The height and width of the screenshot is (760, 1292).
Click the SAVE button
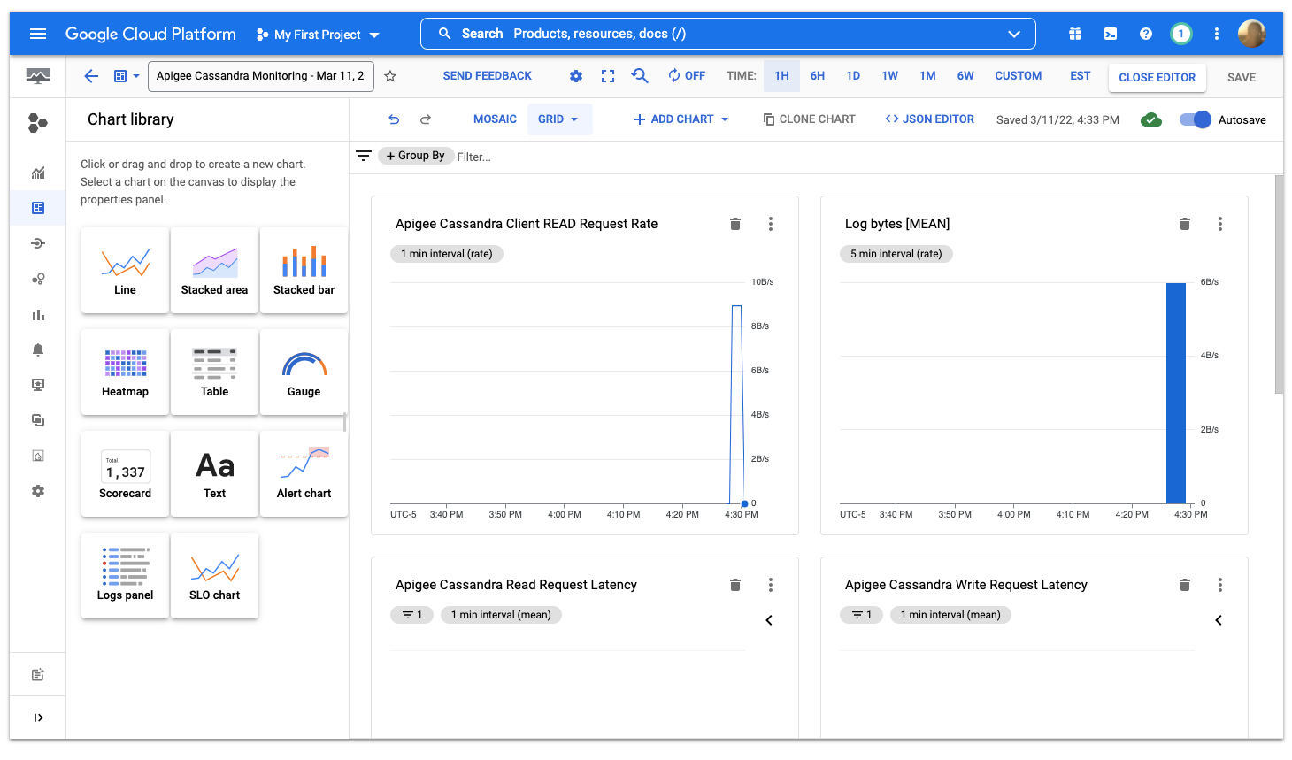point(1242,77)
